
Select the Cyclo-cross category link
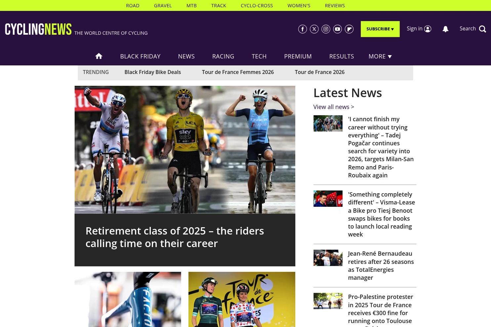point(257,5)
